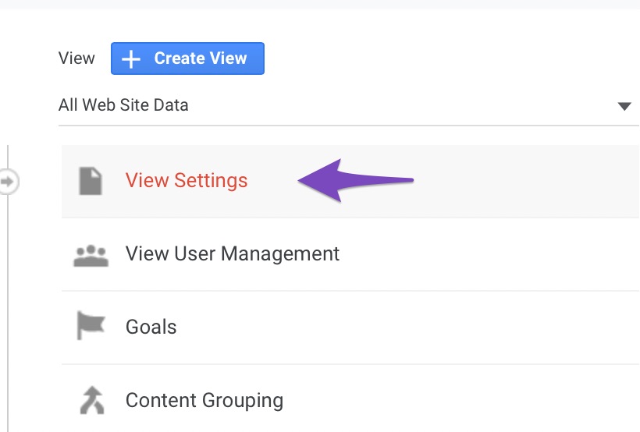The height and width of the screenshot is (432, 640).
Task: Click the circular arrow icon at left edge
Action: [x=8, y=182]
